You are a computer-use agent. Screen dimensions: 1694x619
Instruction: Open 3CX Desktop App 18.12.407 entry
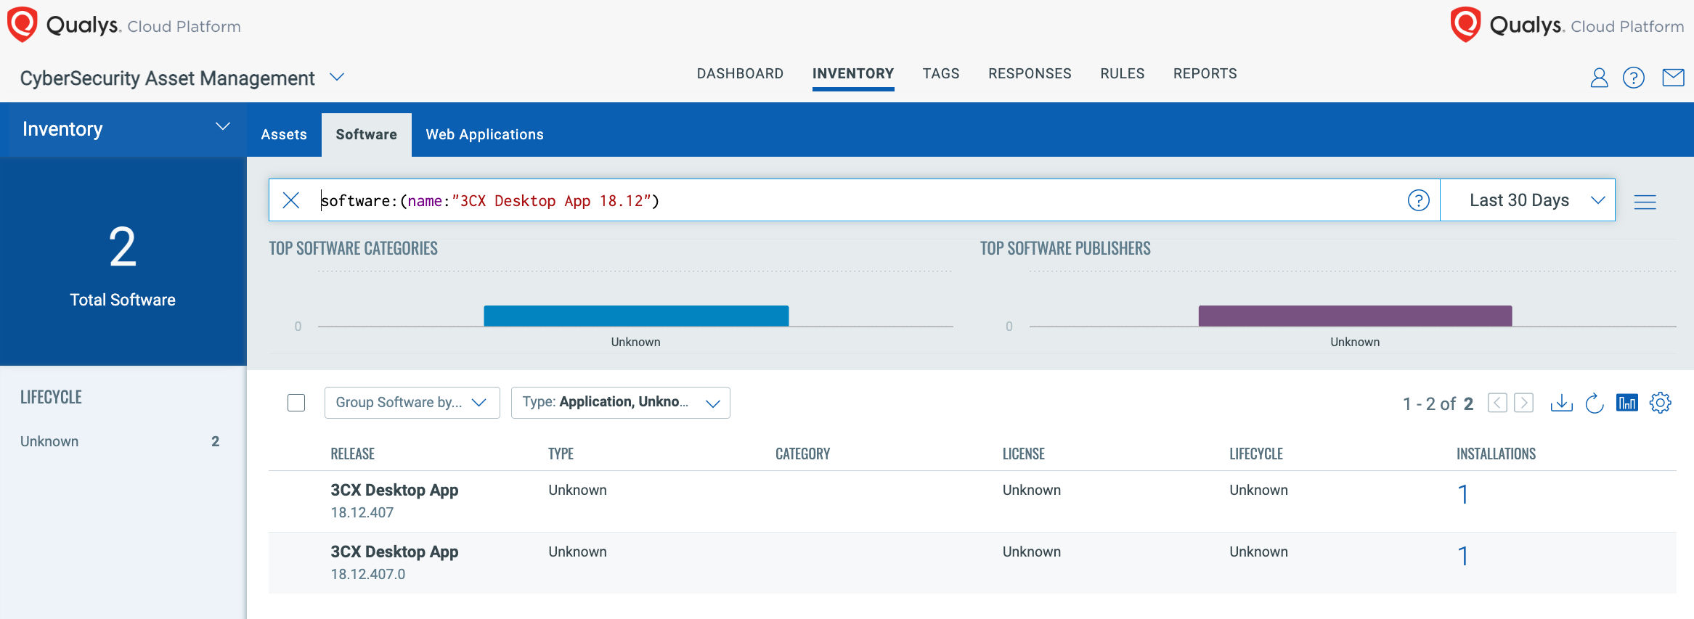click(x=394, y=491)
